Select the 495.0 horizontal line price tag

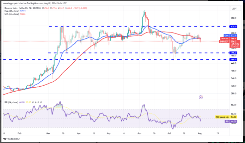233,53
